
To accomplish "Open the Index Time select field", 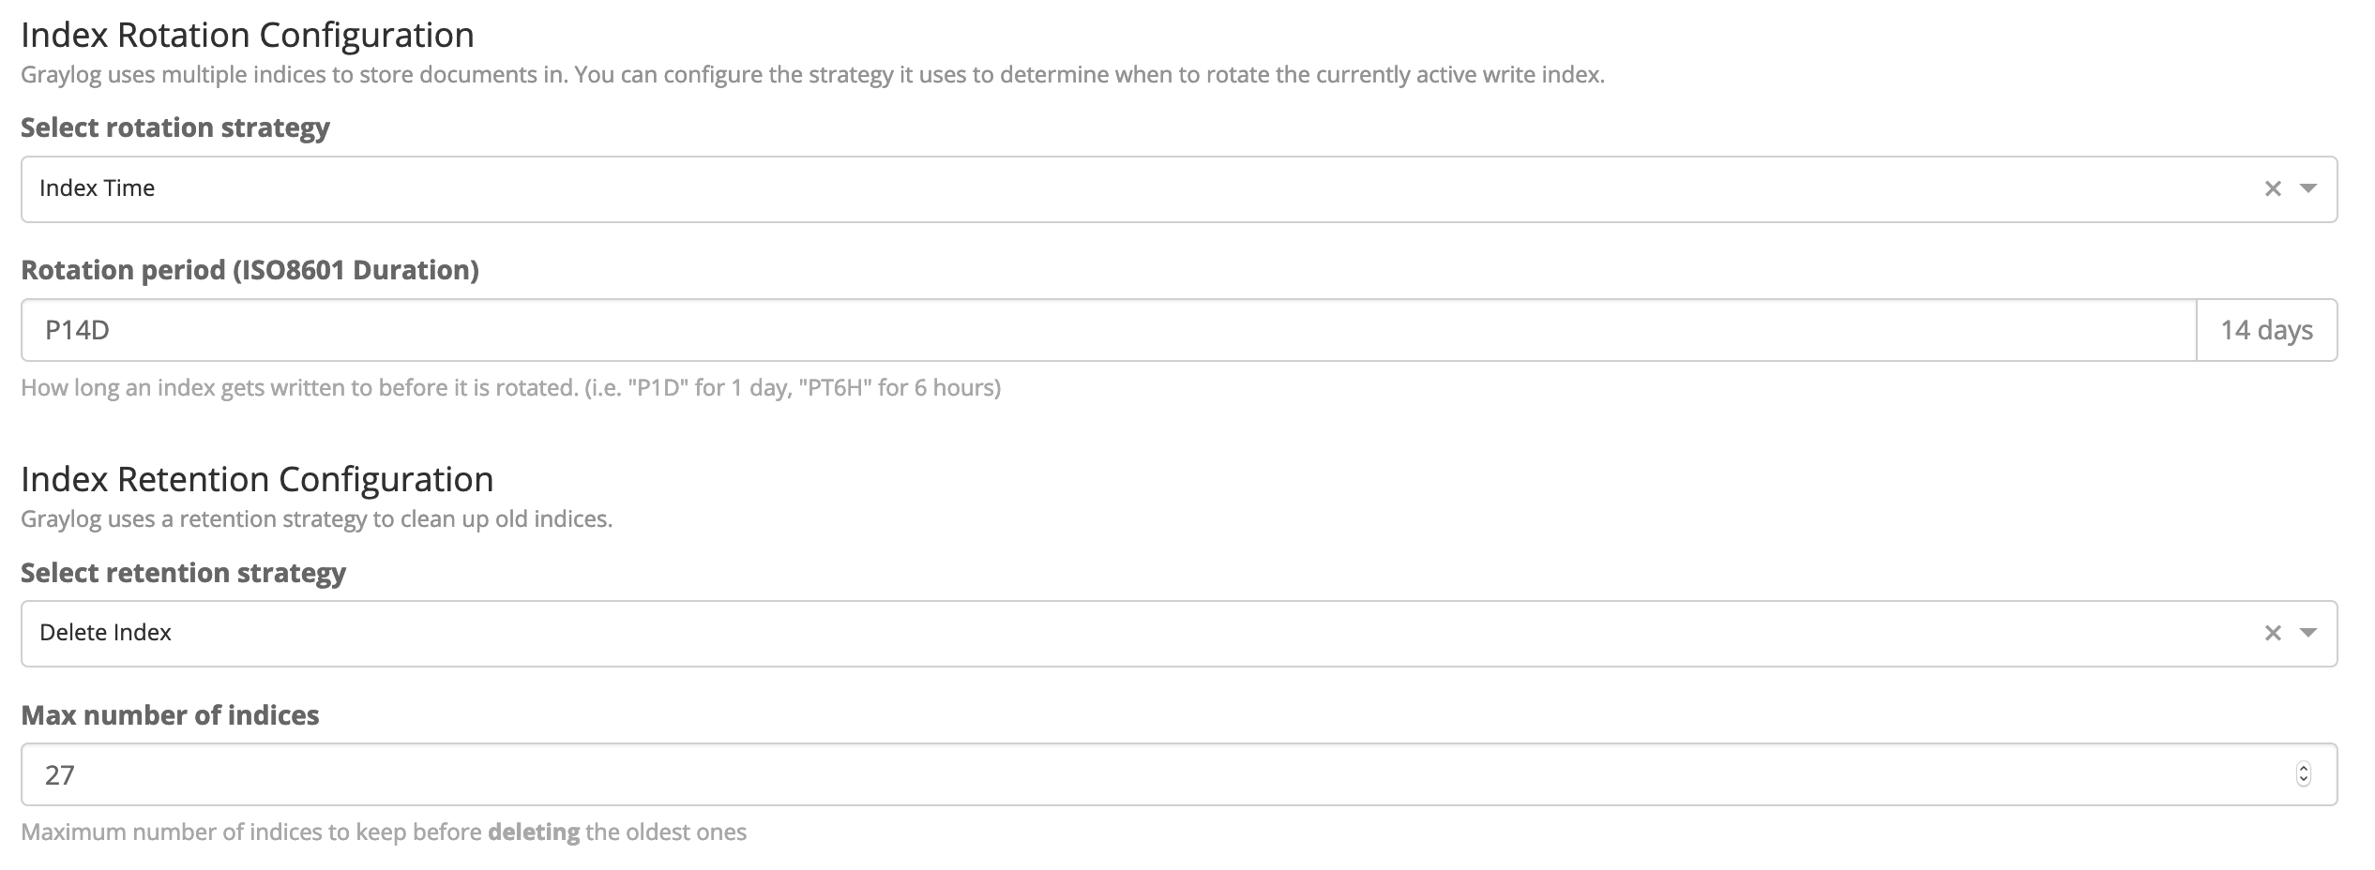I will pos(1126,188).
